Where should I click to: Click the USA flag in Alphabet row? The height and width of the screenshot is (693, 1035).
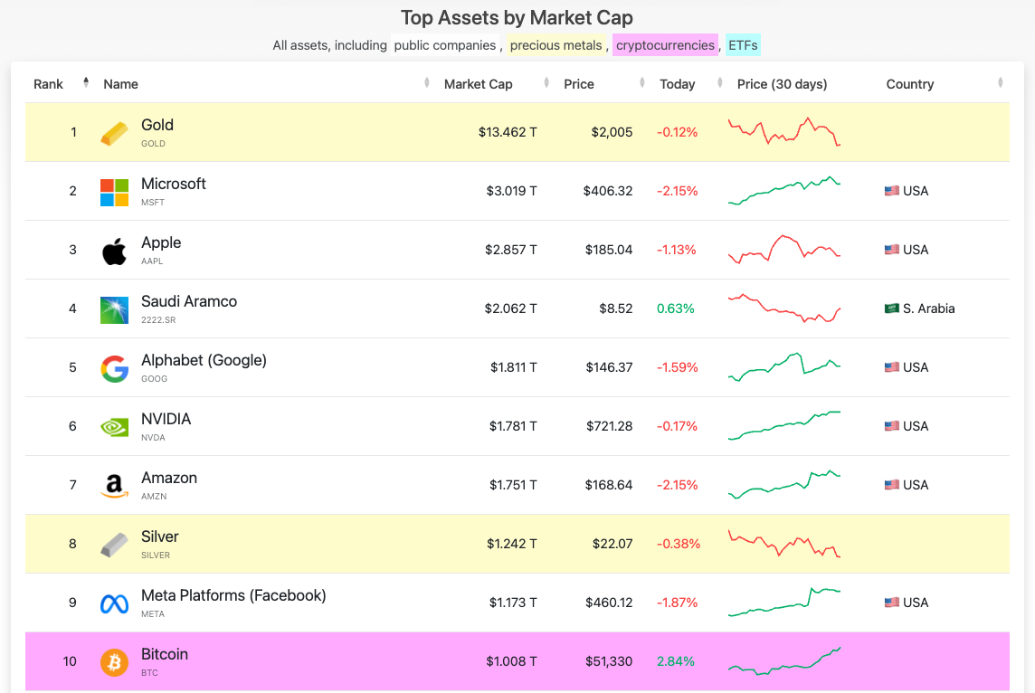point(892,367)
